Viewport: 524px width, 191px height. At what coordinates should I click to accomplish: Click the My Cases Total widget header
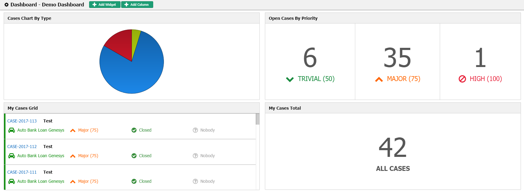click(x=393, y=108)
